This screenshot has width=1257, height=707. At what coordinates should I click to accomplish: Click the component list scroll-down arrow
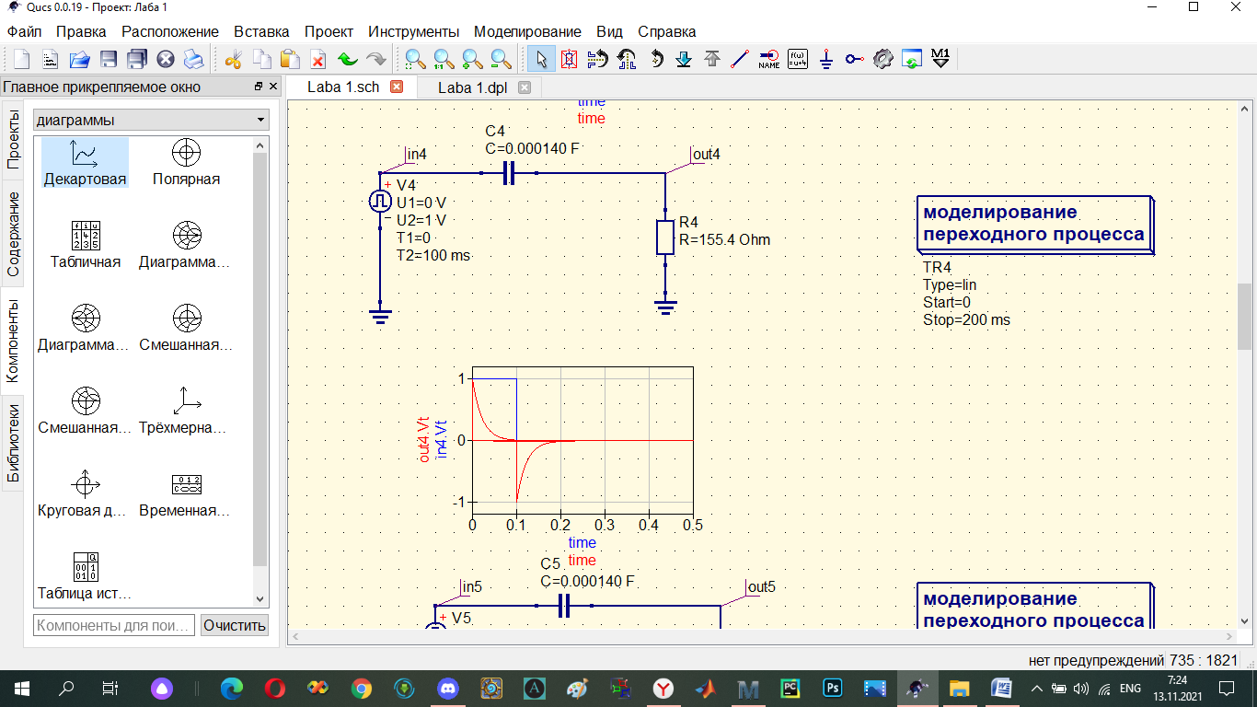[x=259, y=599]
